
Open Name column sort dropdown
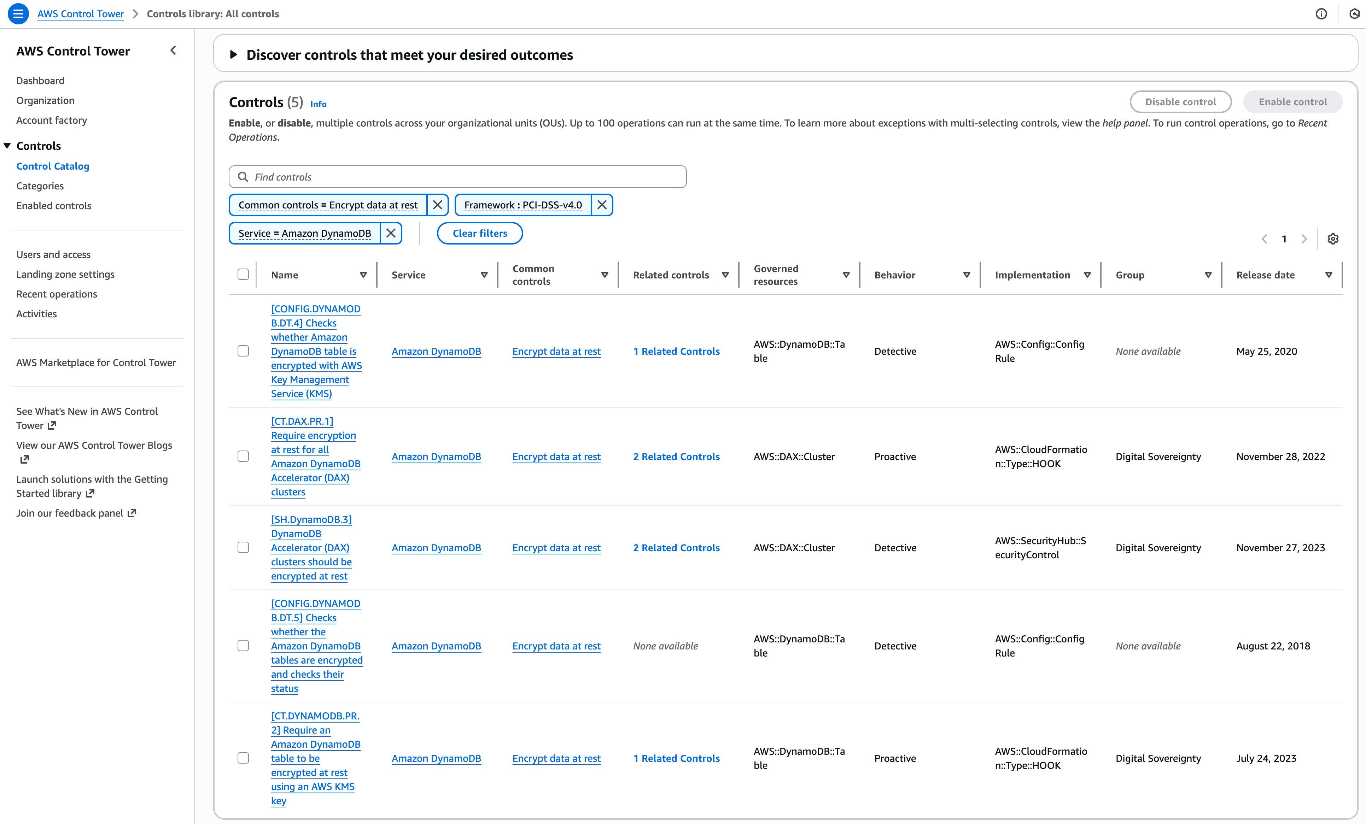click(x=363, y=275)
